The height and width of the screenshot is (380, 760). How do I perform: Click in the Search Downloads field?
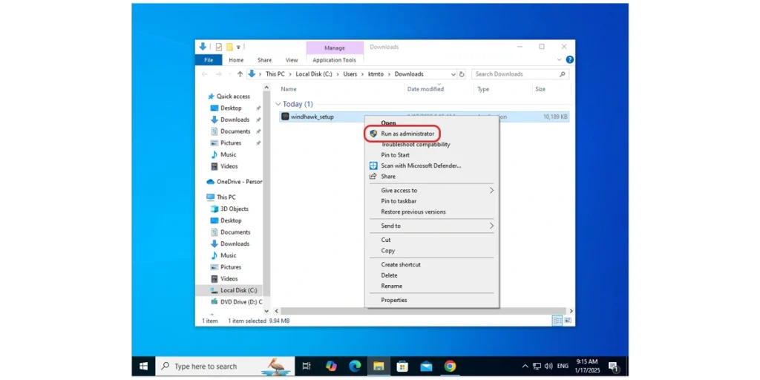pyautogui.click(x=514, y=74)
